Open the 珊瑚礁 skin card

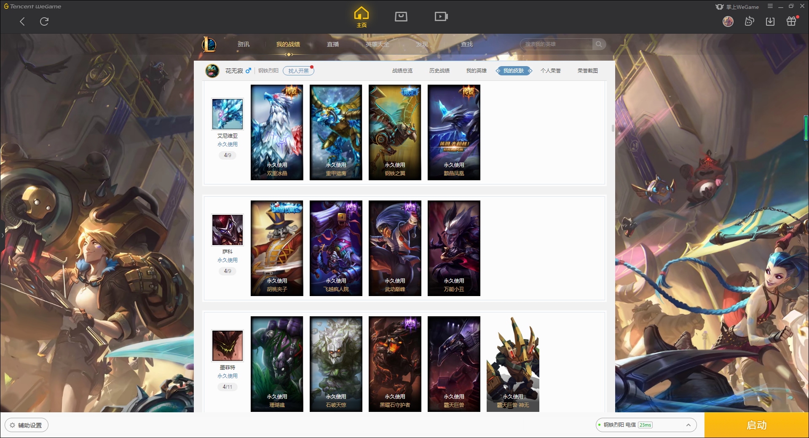pos(277,364)
